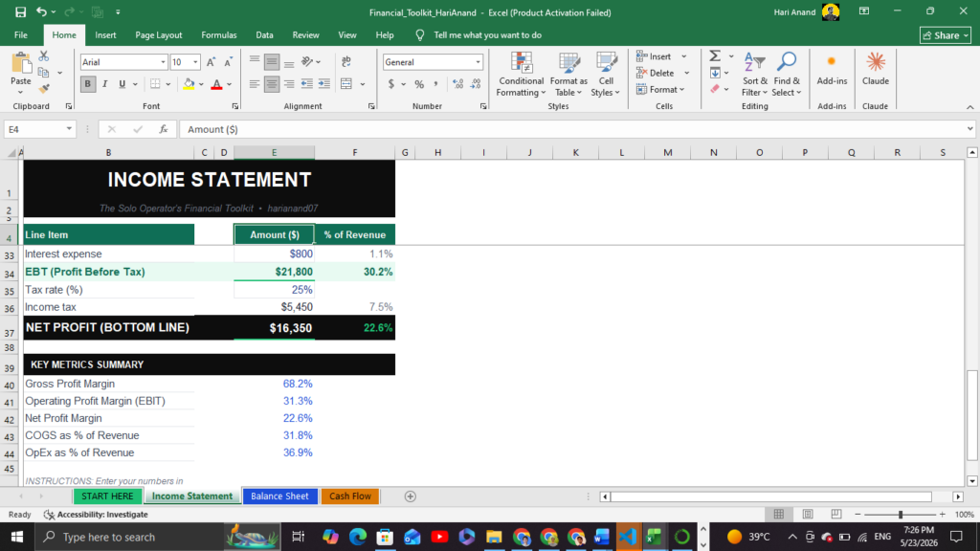Click Tell me what you want to do

click(x=487, y=35)
